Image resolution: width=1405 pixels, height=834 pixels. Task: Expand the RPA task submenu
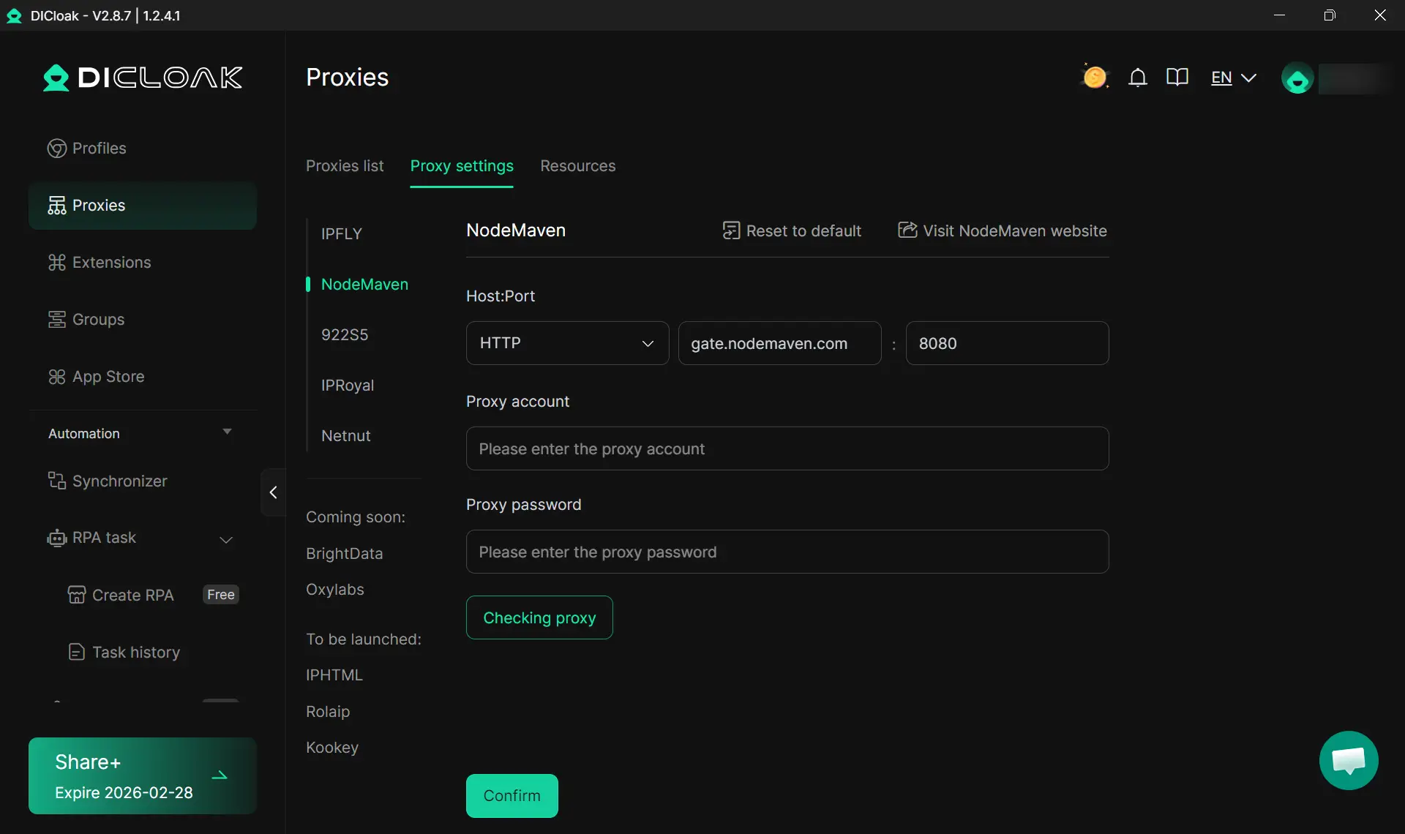pyautogui.click(x=226, y=540)
